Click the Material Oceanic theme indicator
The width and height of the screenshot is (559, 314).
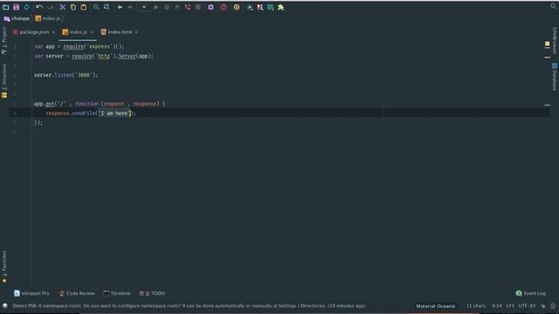436,306
